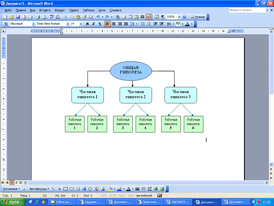
Task: Save the document with floppy icon
Action: tap(18, 17)
